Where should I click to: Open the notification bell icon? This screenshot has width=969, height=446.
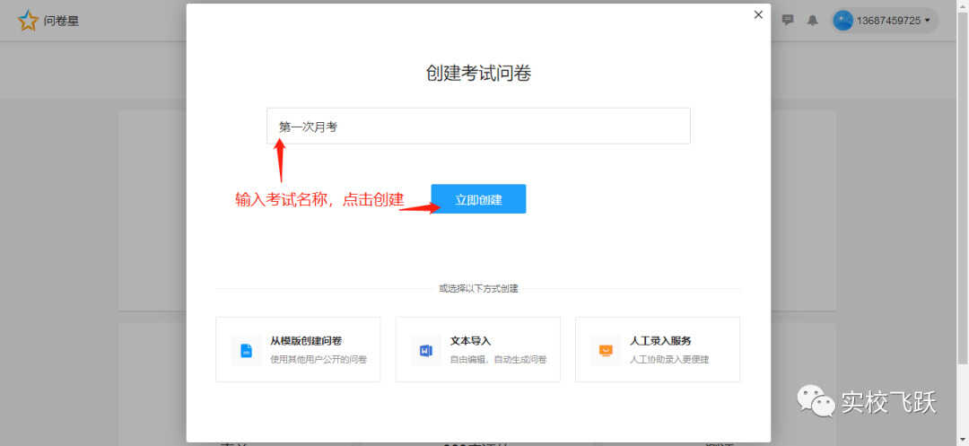[x=813, y=21]
